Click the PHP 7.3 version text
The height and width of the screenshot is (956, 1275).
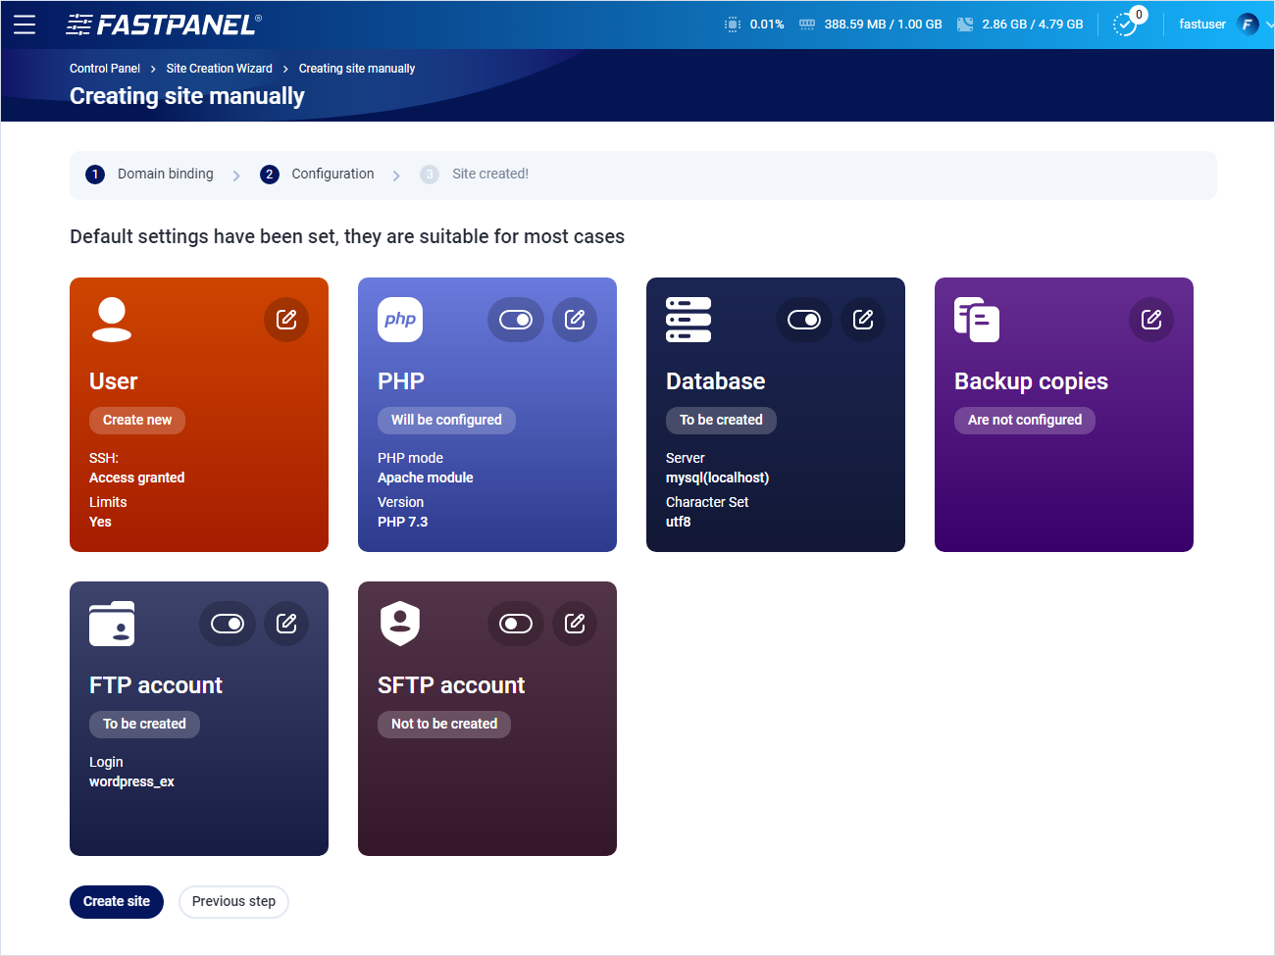403,523
